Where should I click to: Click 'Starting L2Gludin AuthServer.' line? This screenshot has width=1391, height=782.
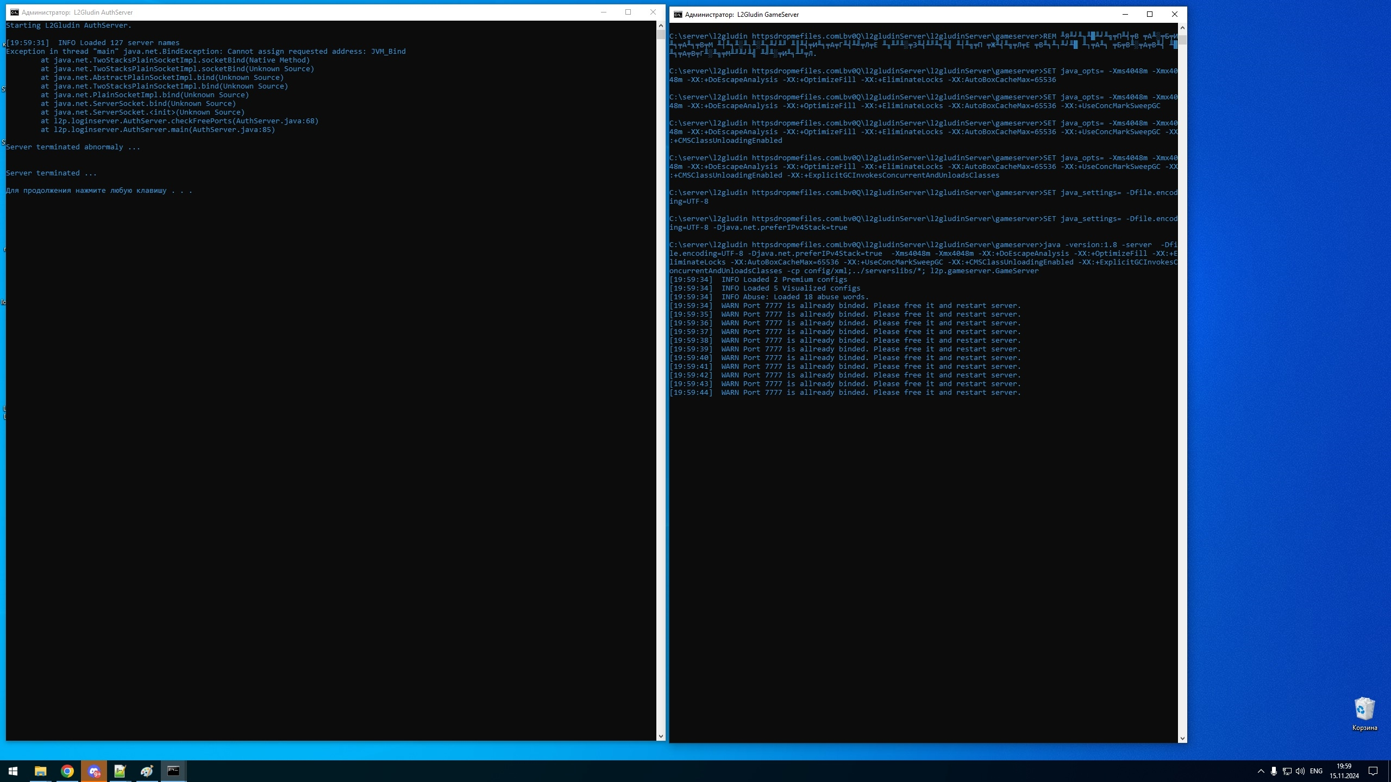[x=69, y=26]
